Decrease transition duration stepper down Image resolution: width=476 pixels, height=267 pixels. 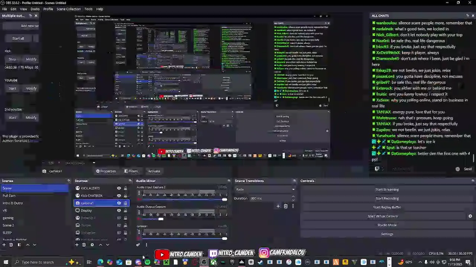click(293, 200)
